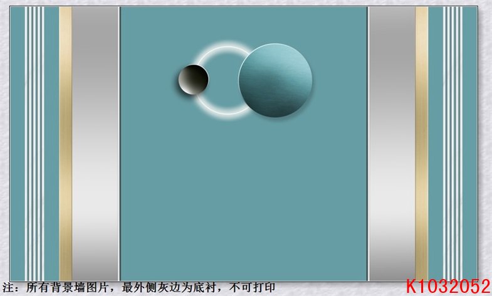
Task: Click the Chinese note text about gray border
Action: point(139,287)
